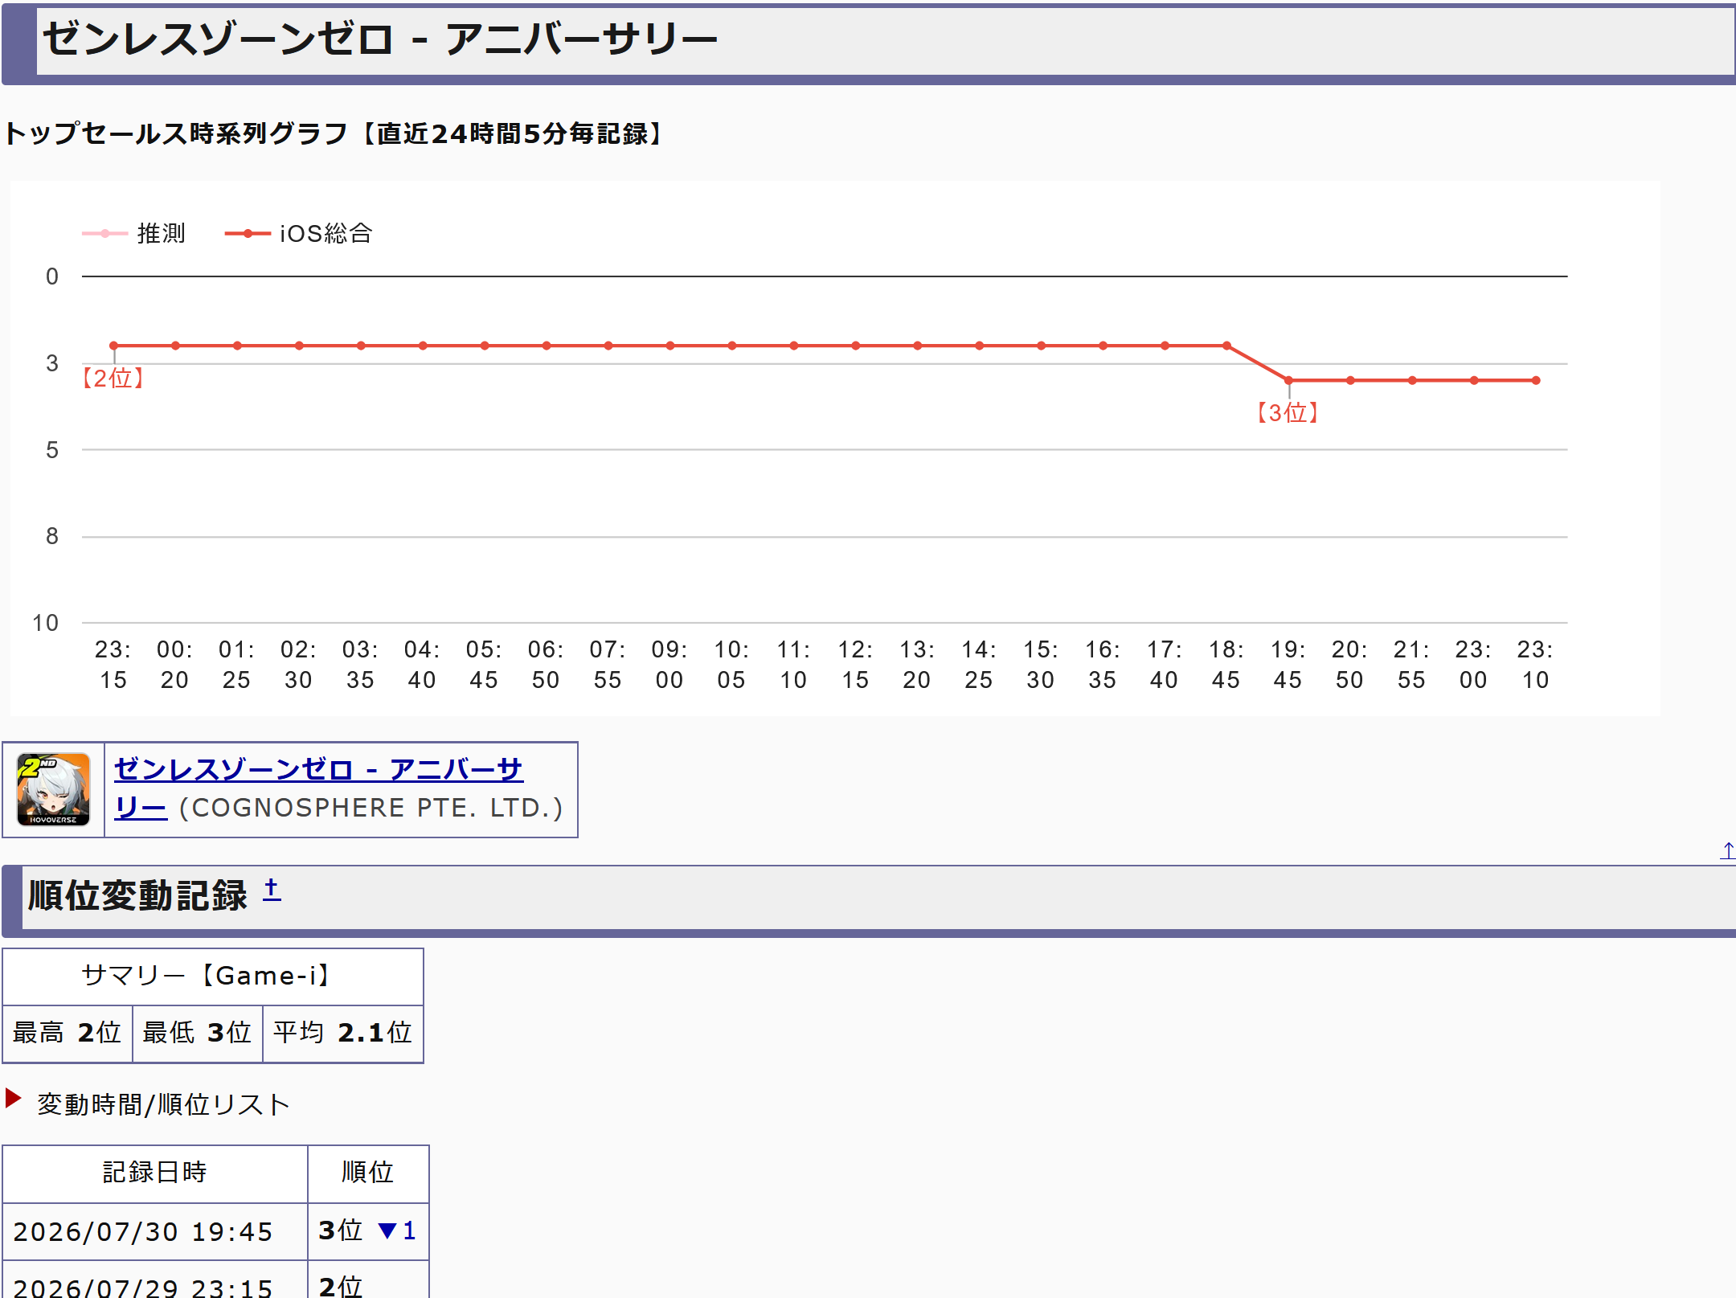
Task: Click the 記録日時 column header
Action: (x=155, y=1173)
